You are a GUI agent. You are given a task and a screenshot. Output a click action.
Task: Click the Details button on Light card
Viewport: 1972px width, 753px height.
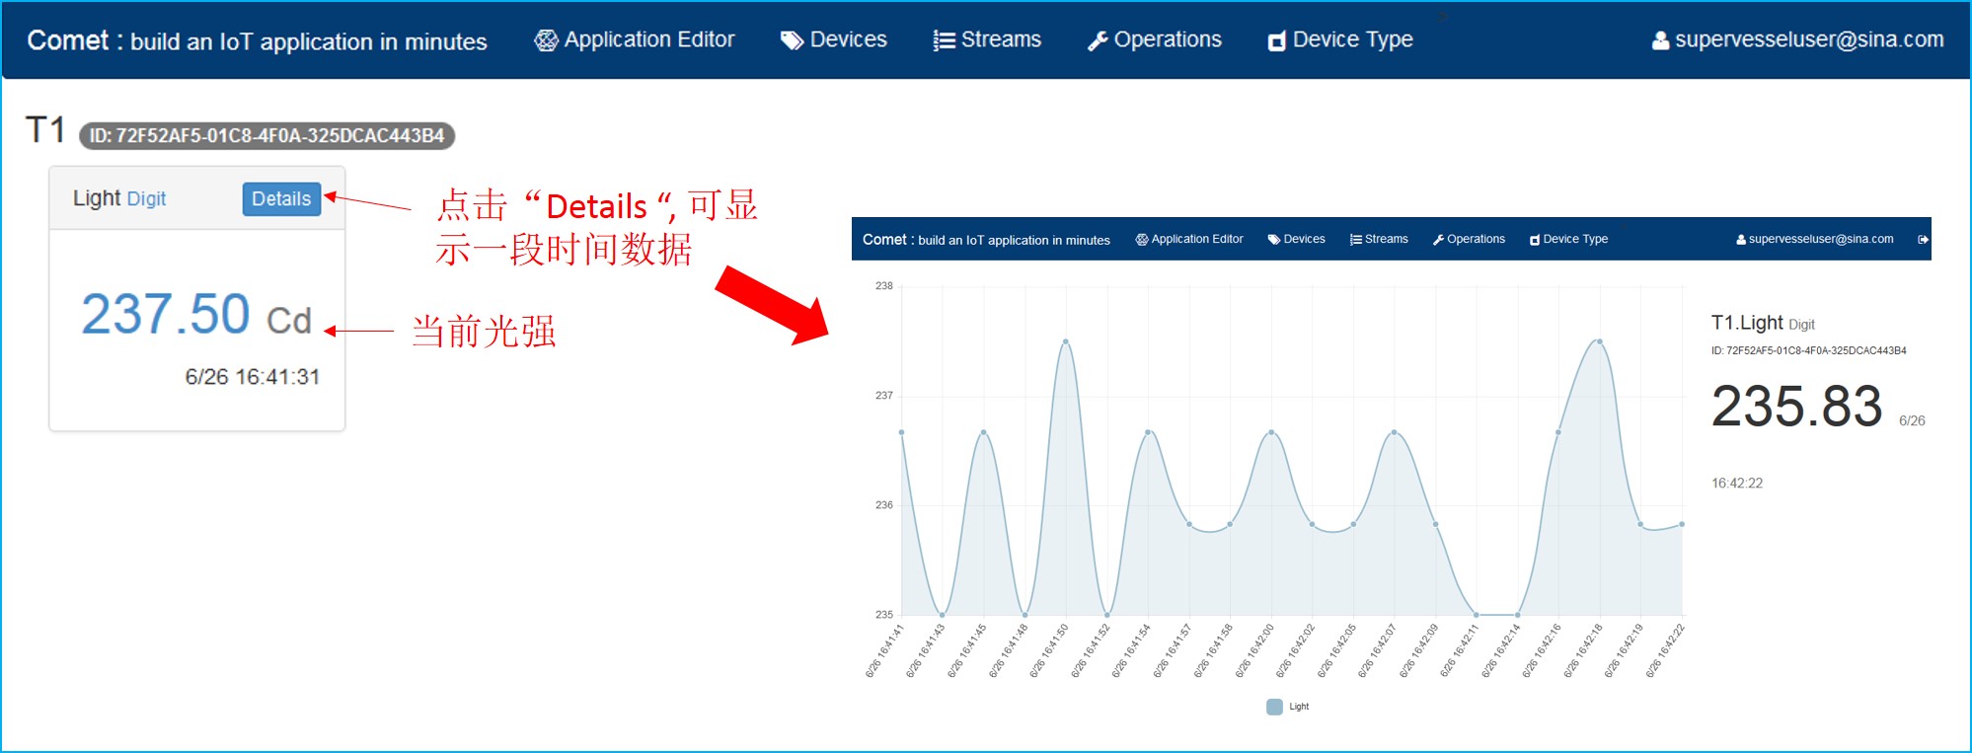click(281, 198)
